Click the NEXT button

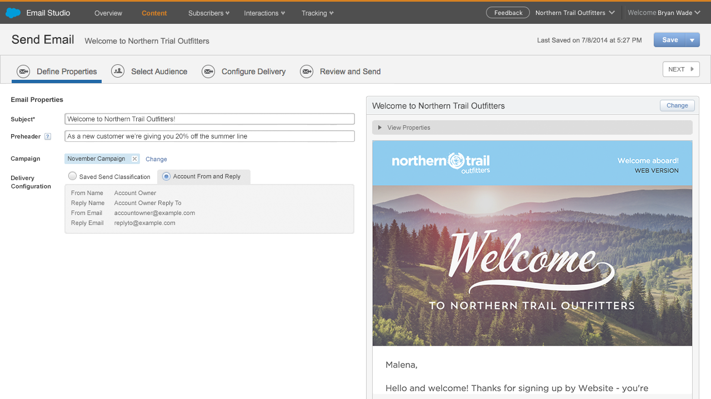click(x=681, y=69)
